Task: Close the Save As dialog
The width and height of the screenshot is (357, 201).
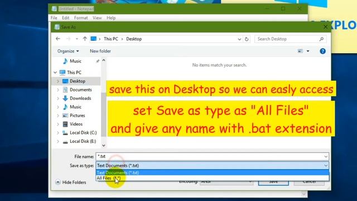Action: 326,27
